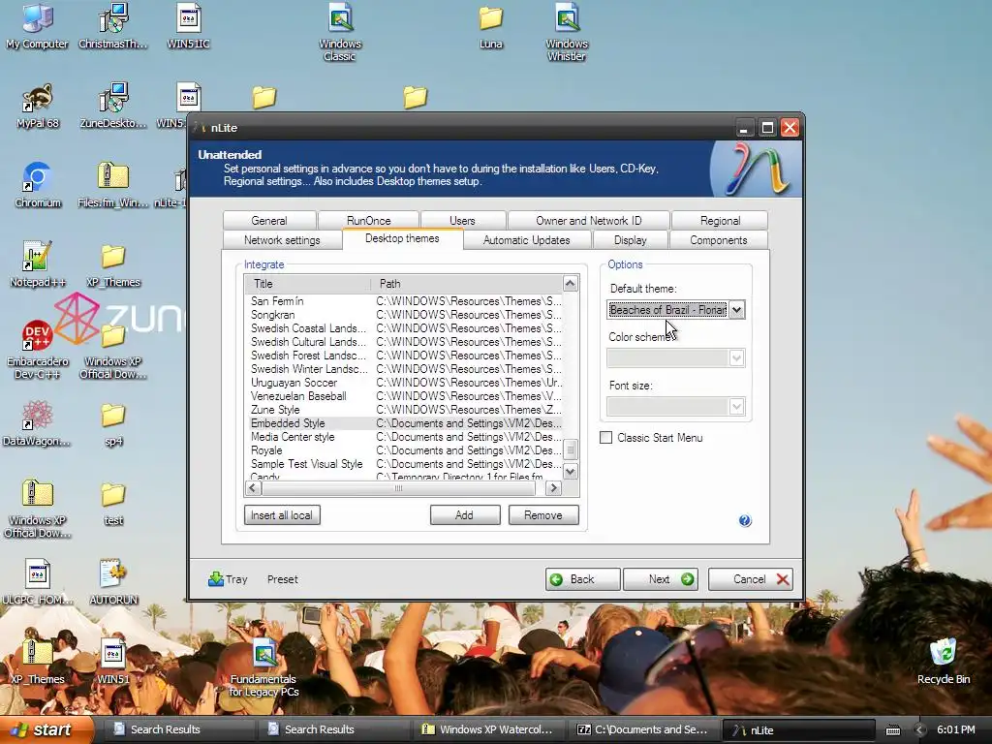Click the horizontal scrollbar left arrow
Screen dimensions: 992x744
(x=253, y=488)
